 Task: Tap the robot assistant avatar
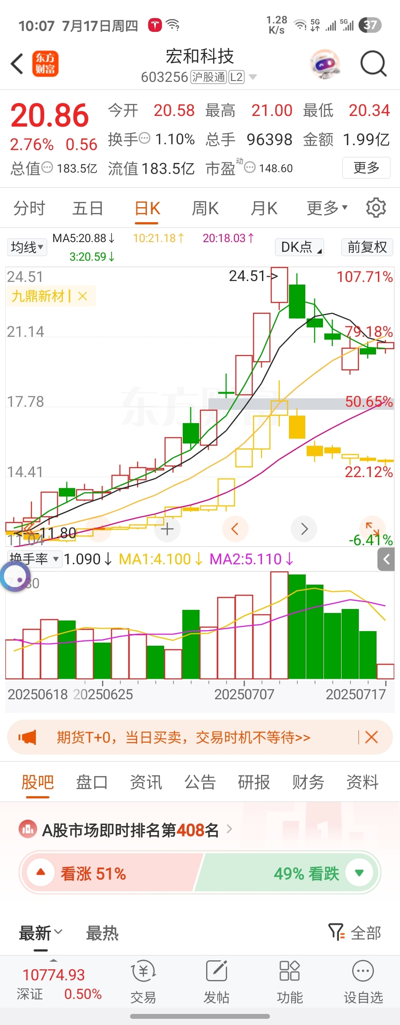tap(325, 64)
